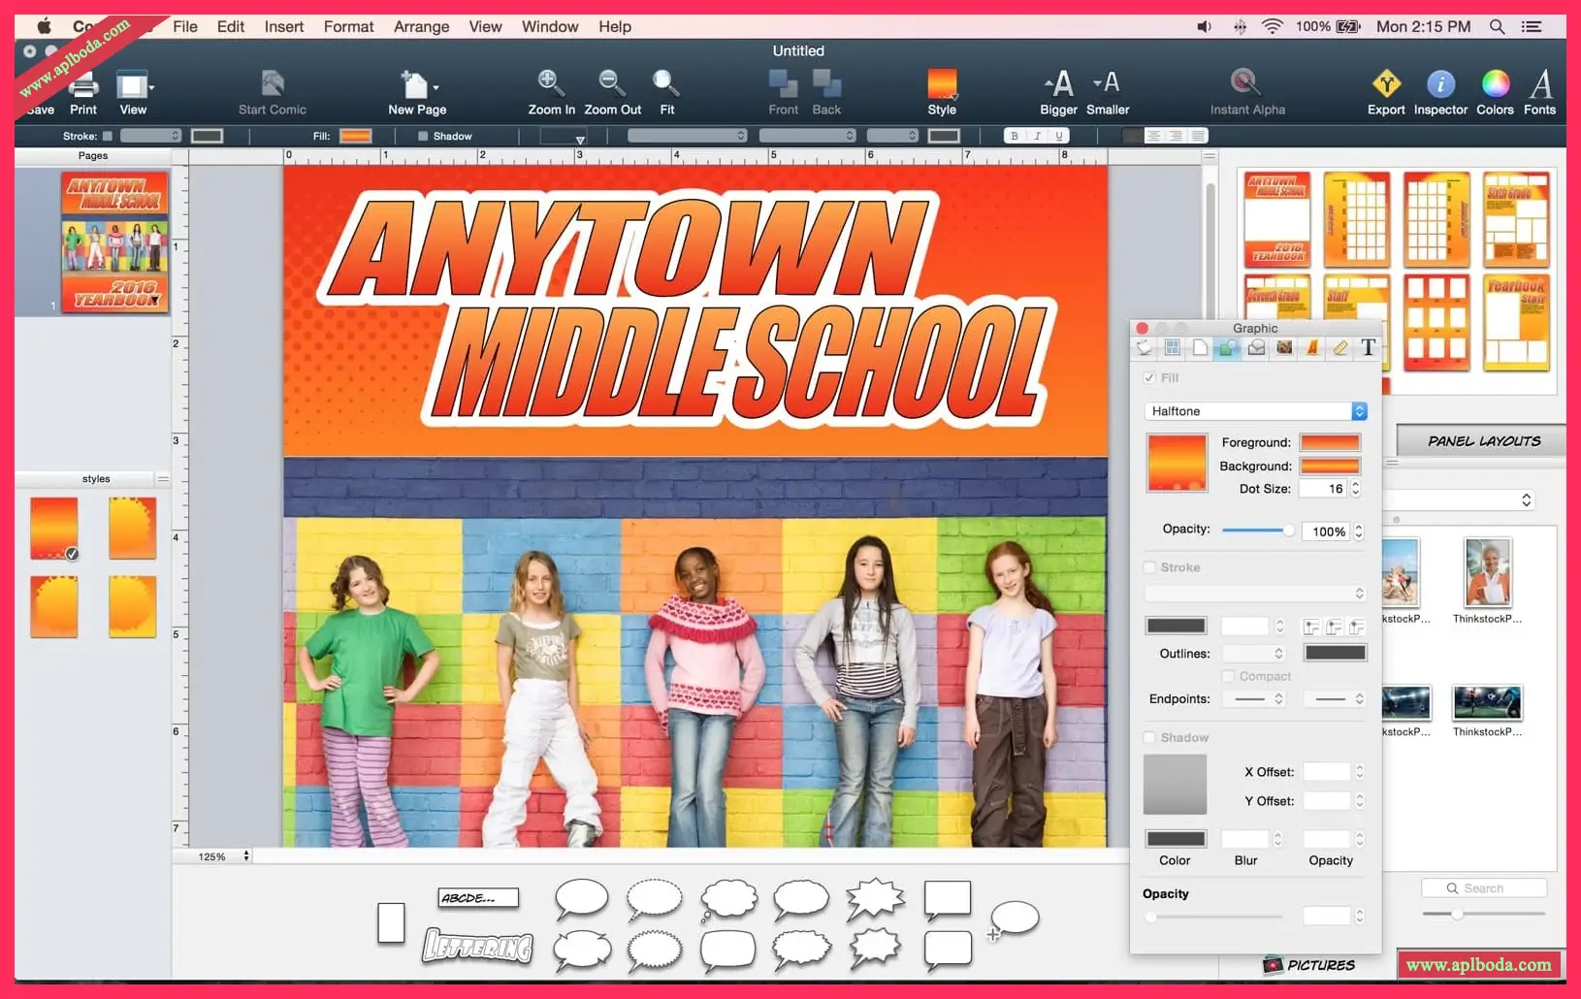
Task: Click the Bigger text size icon
Action: click(1058, 84)
